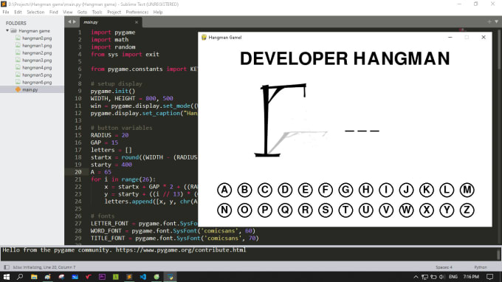Screen dimensions: 502x282
Task: Toggle sidebar with status bar panel icon
Action: [x=7, y=267]
